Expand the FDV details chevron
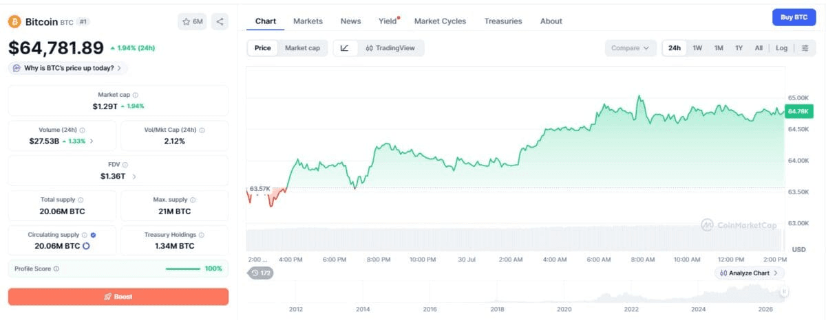 pos(134,176)
